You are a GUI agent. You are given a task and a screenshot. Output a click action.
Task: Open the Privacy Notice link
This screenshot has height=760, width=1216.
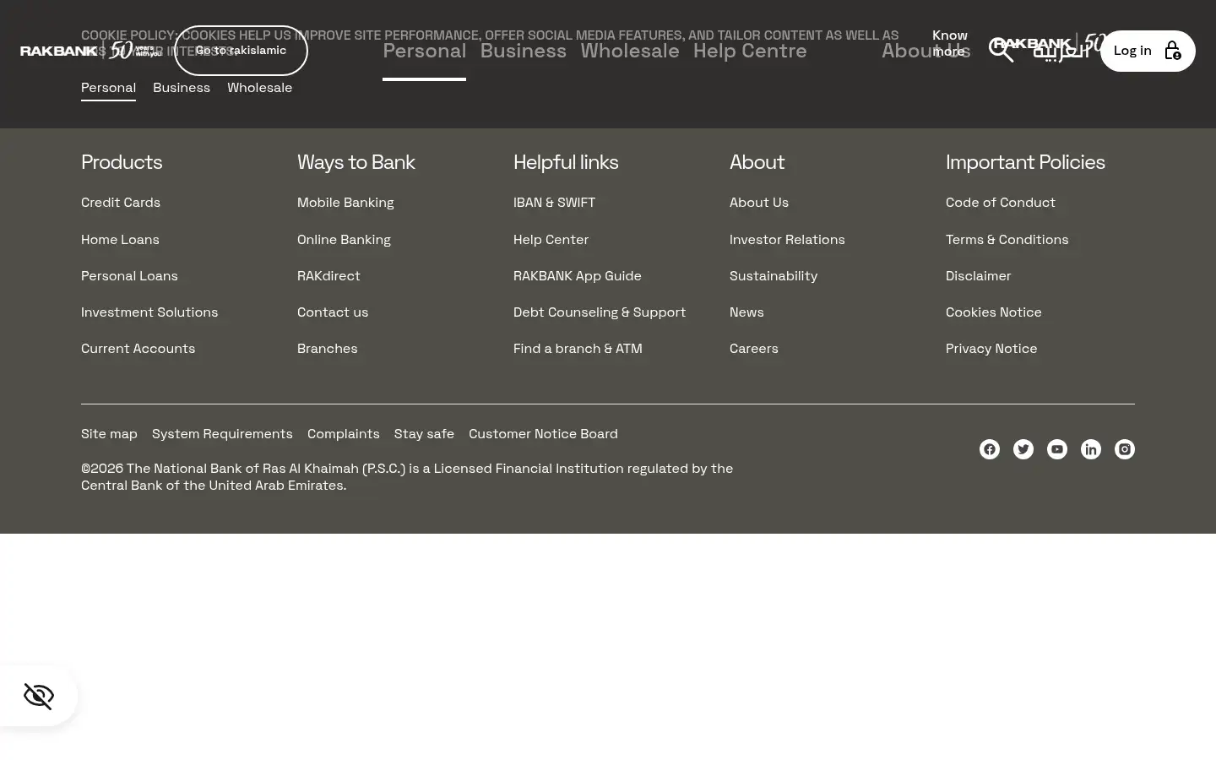pos(991,349)
